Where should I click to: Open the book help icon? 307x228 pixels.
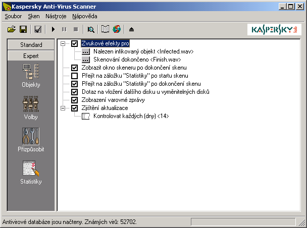click(105, 29)
